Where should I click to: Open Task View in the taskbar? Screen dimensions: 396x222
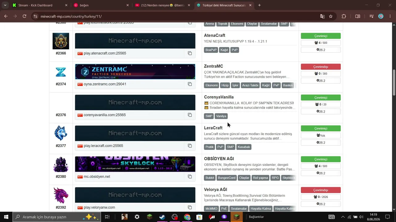pos(107,217)
